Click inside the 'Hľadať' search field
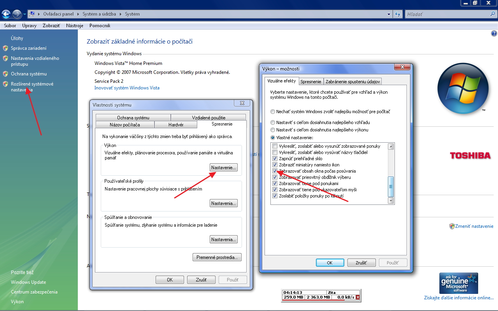Image resolution: width=498 pixels, height=311 pixels. click(447, 14)
